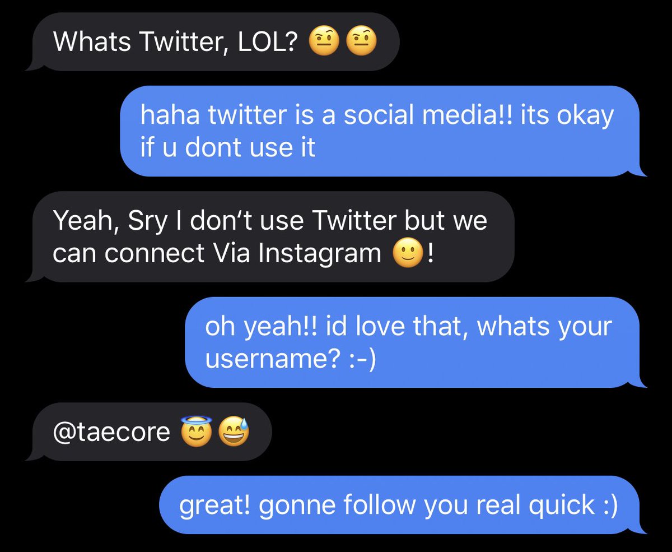The height and width of the screenshot is (552, 672).
Task: Tap the "connect Via Instagram" message bubble
Action: 271,237
